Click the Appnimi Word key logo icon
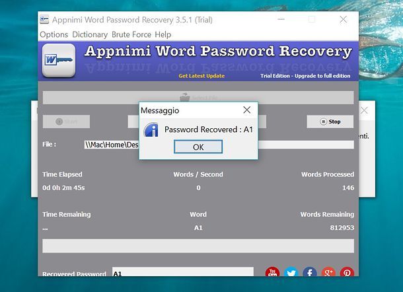403x292 pixels. click(x=59, y=60)
